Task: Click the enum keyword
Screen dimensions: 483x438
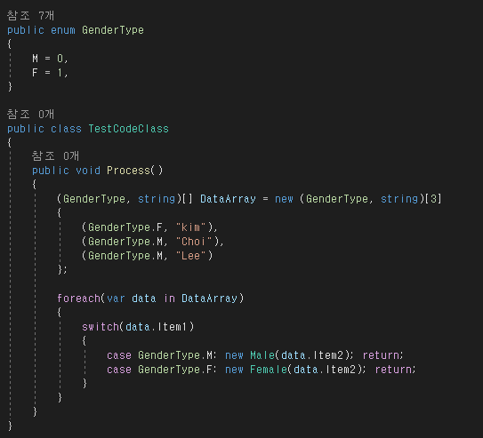Action: coord(63,30)
